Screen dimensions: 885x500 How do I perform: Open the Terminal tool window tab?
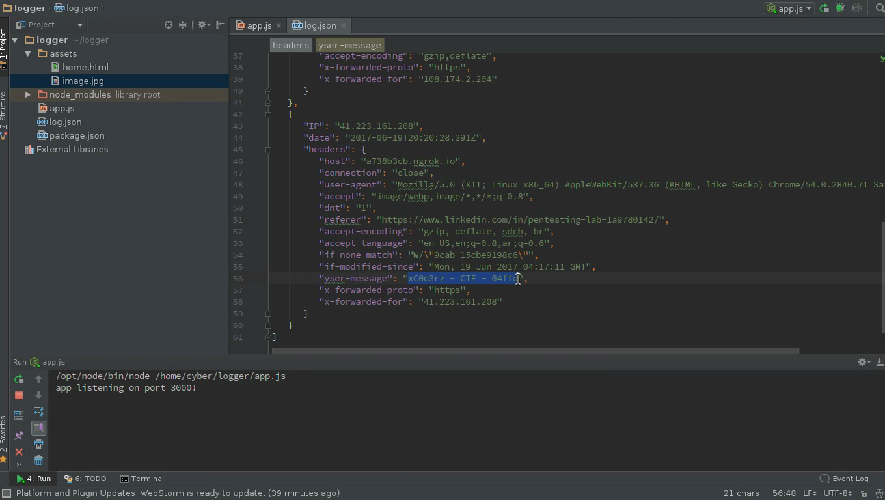(x=142, y=479)
